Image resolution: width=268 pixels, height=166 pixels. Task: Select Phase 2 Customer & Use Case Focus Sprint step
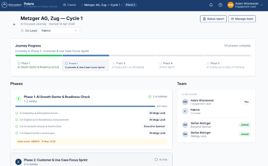(x=86, y=65)
